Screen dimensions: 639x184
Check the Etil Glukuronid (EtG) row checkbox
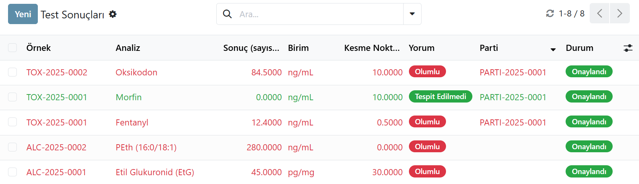[13, 172]
